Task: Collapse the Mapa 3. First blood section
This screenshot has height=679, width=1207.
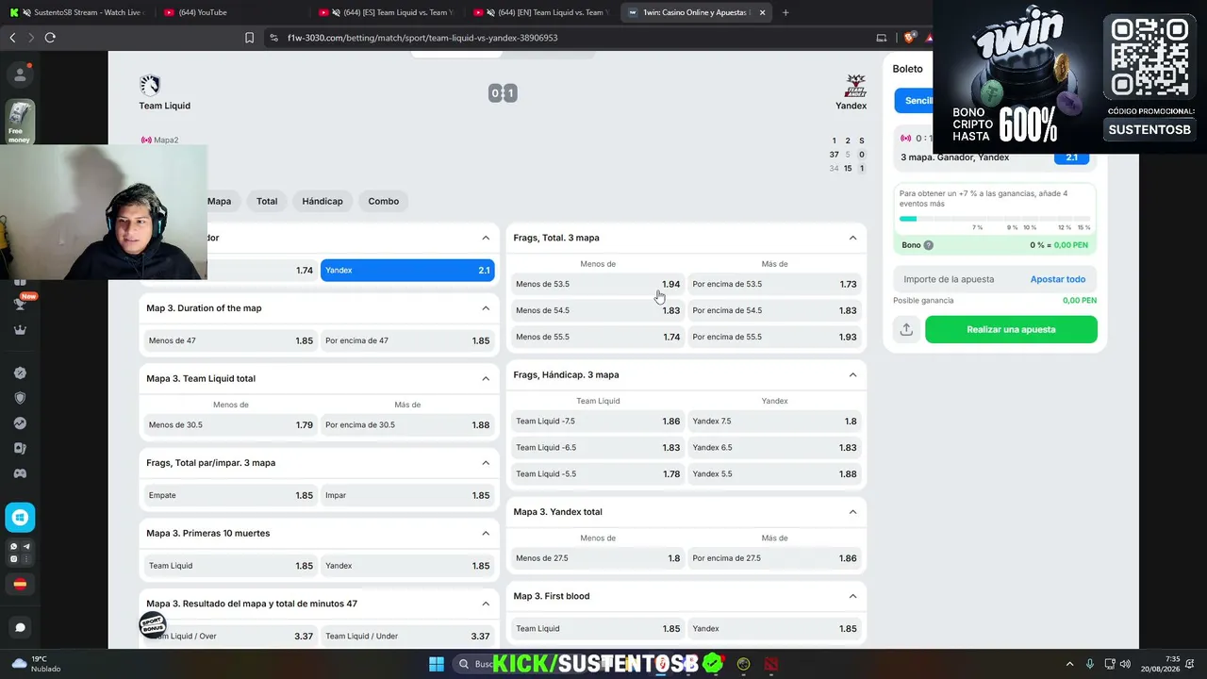Action: (852, 596)
